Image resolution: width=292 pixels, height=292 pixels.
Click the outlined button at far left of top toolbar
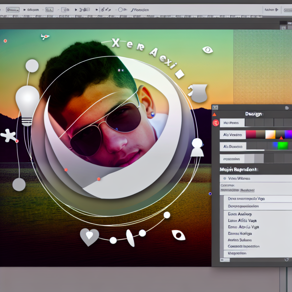pos(13,10)
